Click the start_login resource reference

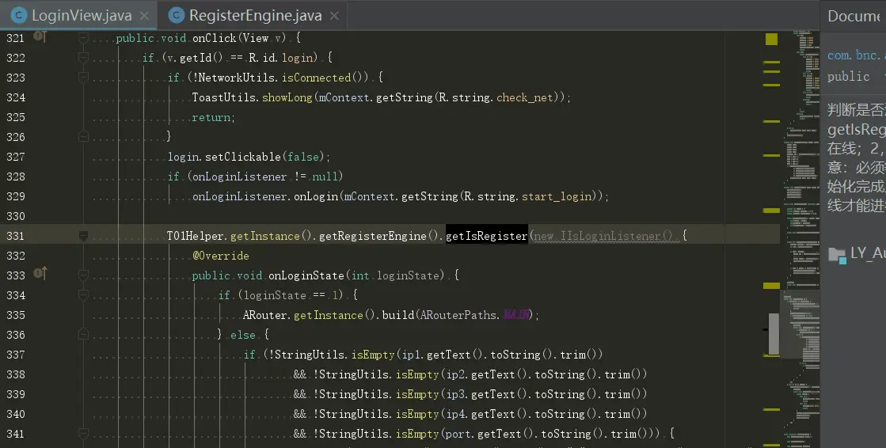(557, 196)
